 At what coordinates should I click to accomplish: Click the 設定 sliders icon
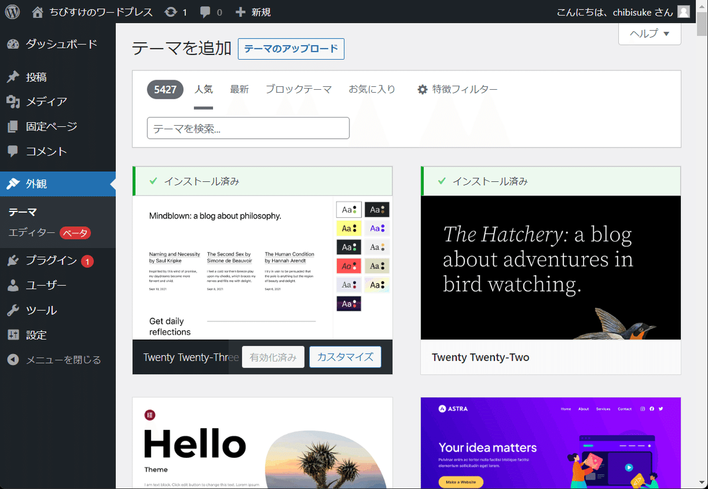point(13,335)
